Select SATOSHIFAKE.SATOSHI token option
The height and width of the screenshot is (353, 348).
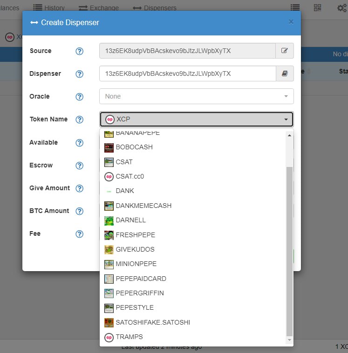click(x=193, y=322)
